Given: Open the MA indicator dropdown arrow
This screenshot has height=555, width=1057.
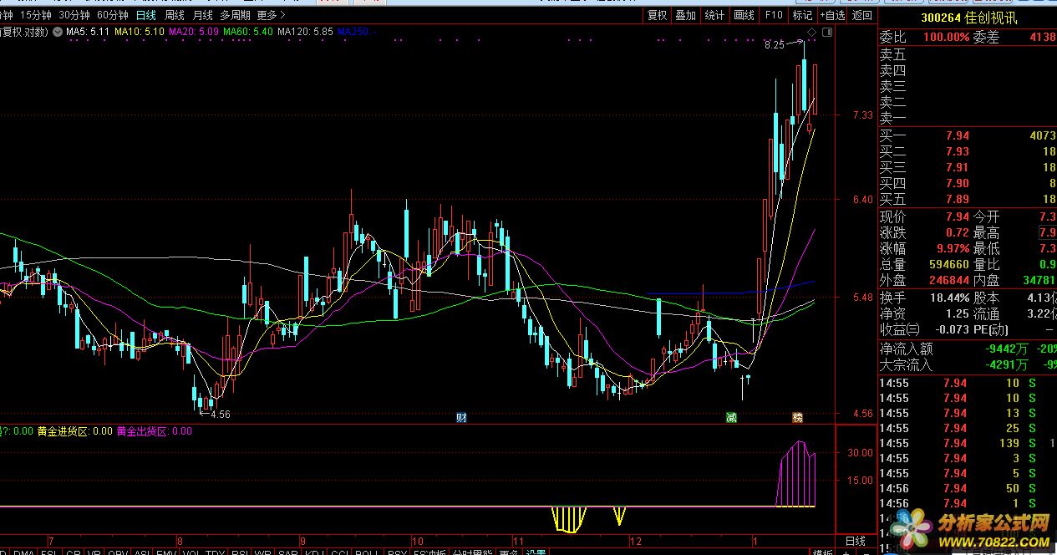Looking at the screenshot, I should coord(57,33).
